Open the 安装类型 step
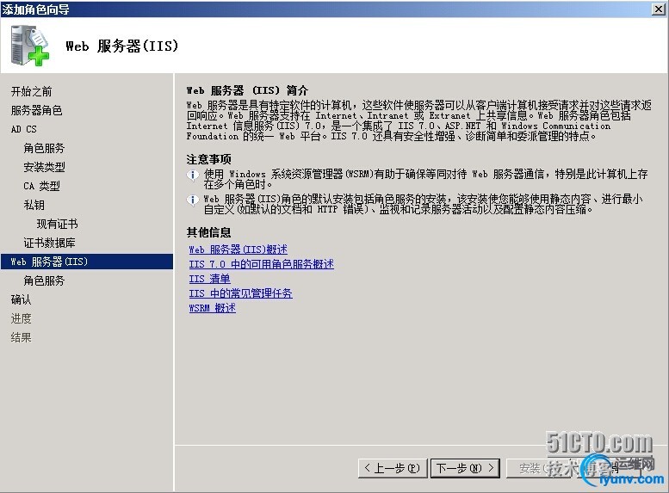The height and width of the screenshot is (493, 669). [x=44, y=167]
